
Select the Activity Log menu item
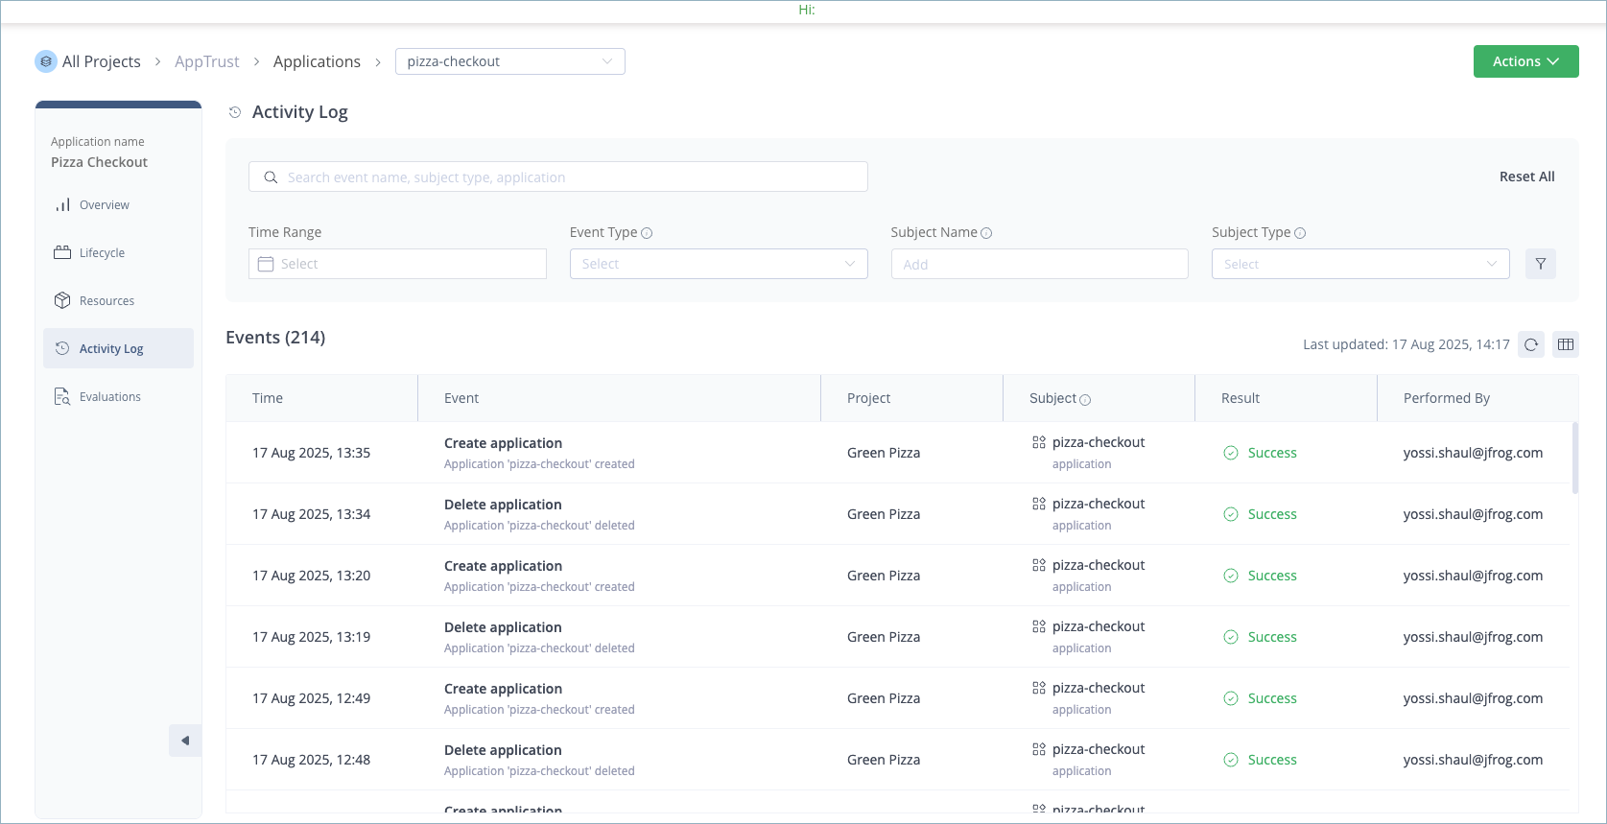point(118,348)
